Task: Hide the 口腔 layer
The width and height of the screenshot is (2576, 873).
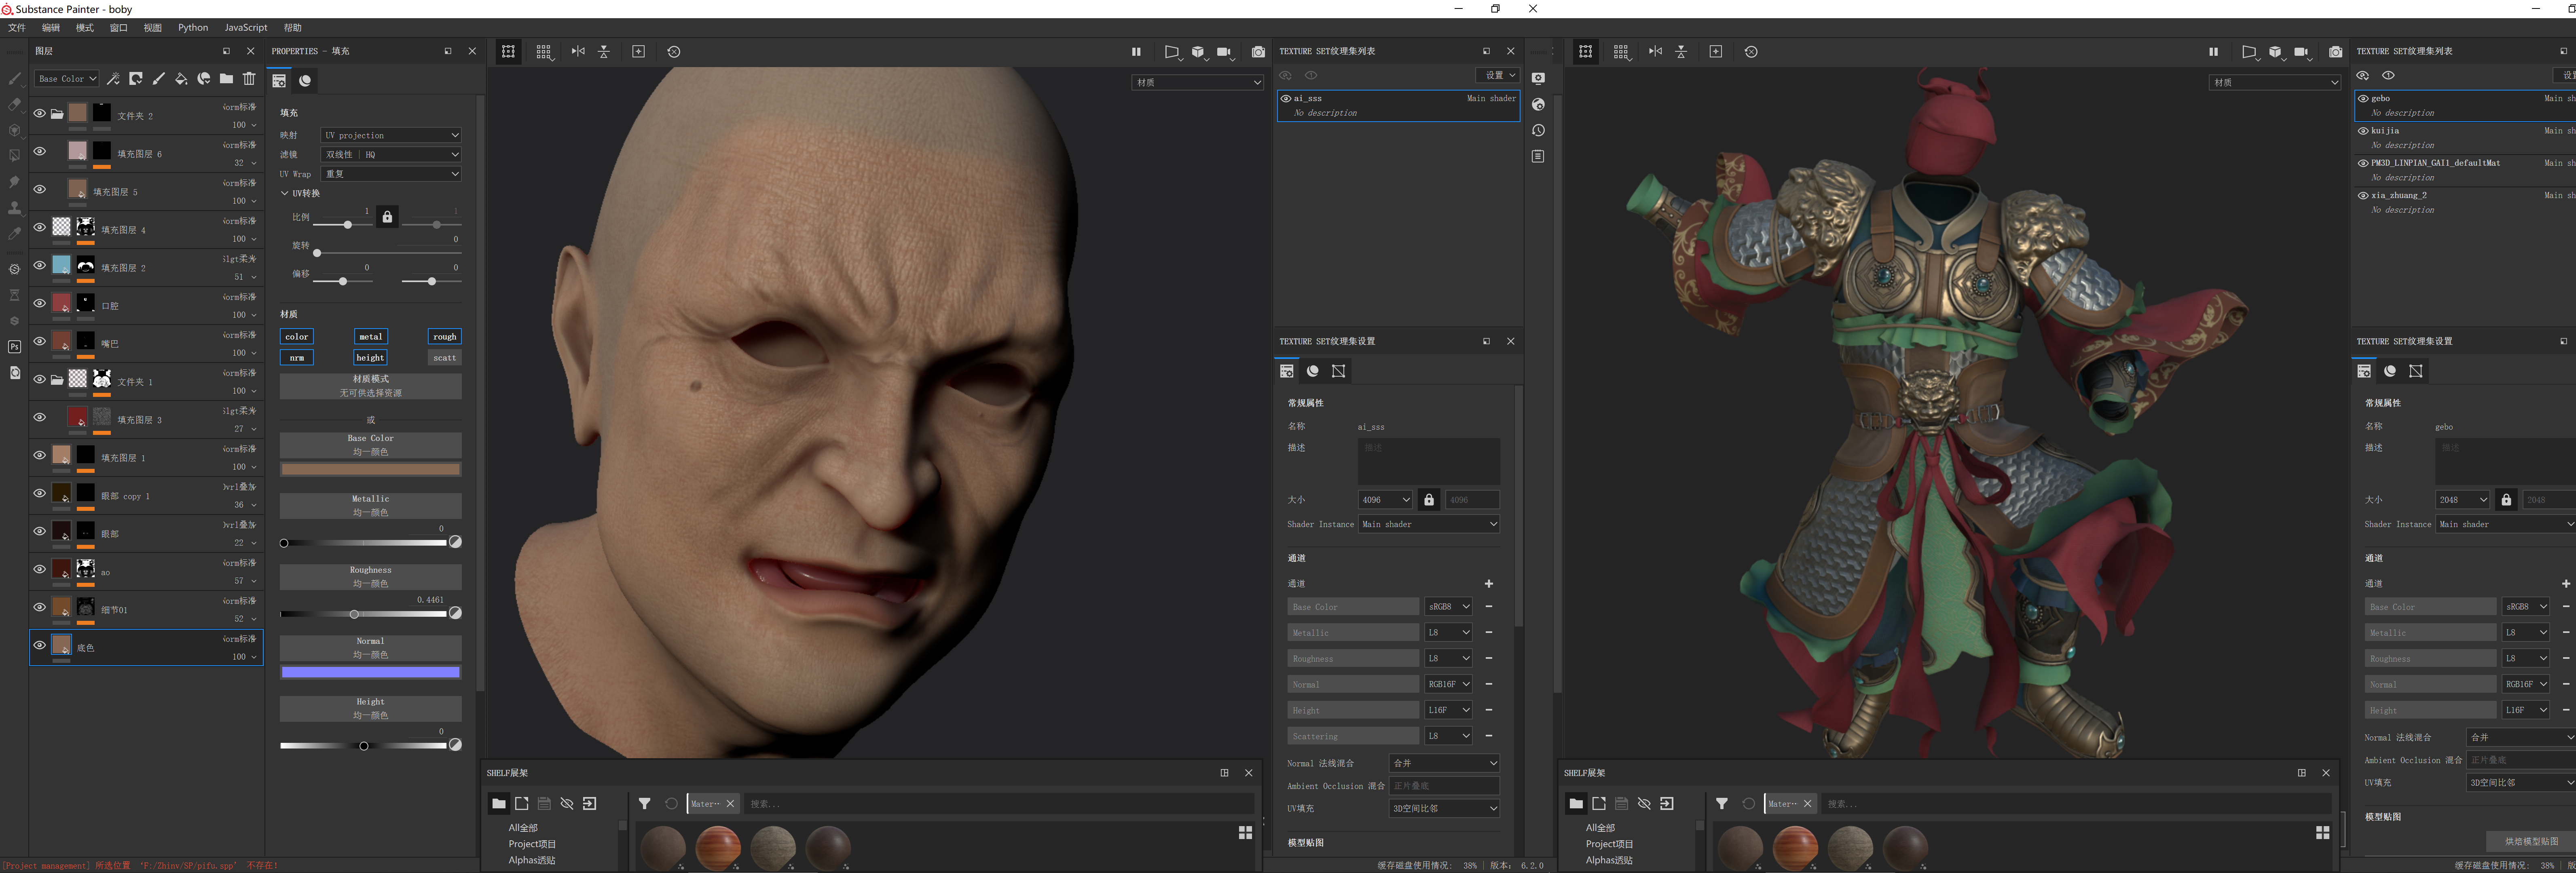Action: tap(39, 303)
